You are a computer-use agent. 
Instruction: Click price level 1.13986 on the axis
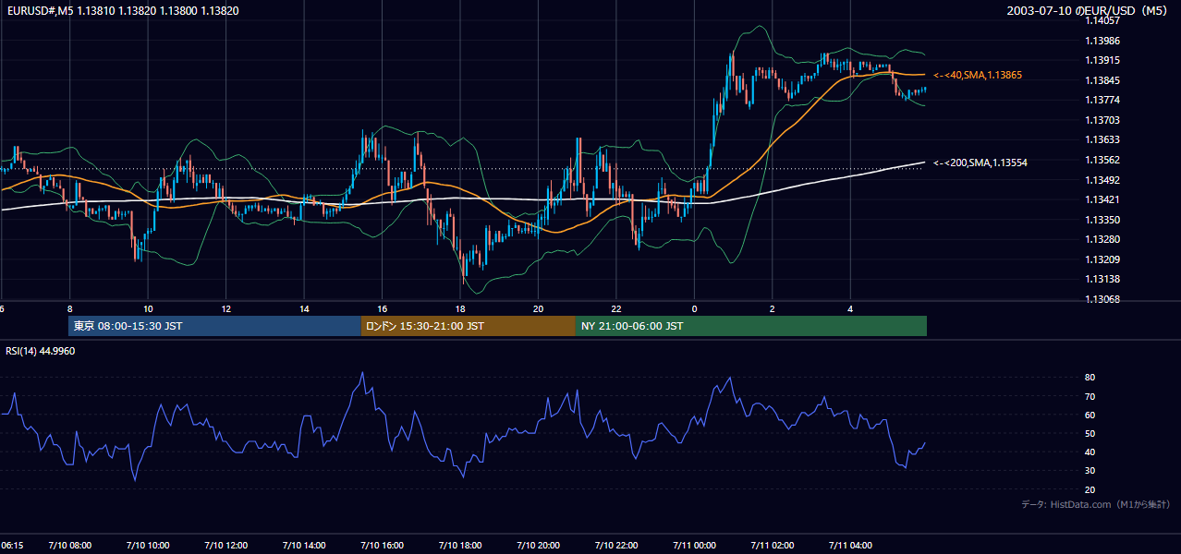coord(1103,41)
